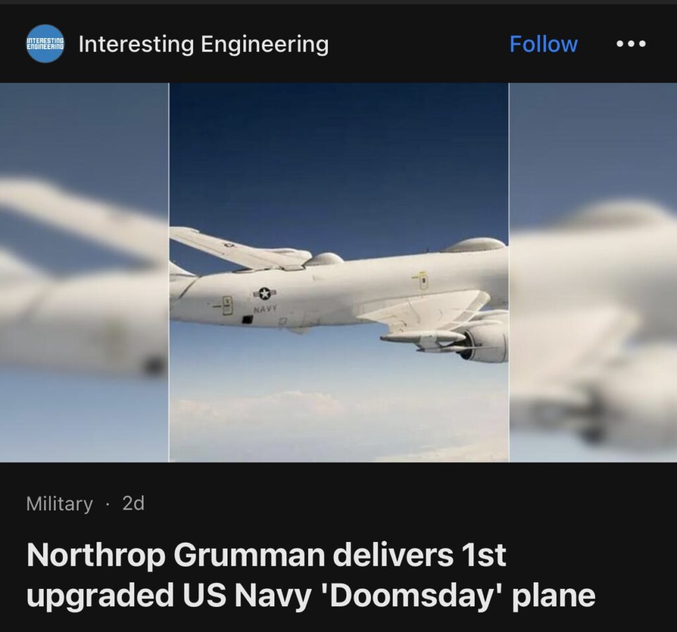Image resolution: width=677 pixels, height=632 pixels.
Task: Click the wing pod beside the engine
Action: [422, 338]
